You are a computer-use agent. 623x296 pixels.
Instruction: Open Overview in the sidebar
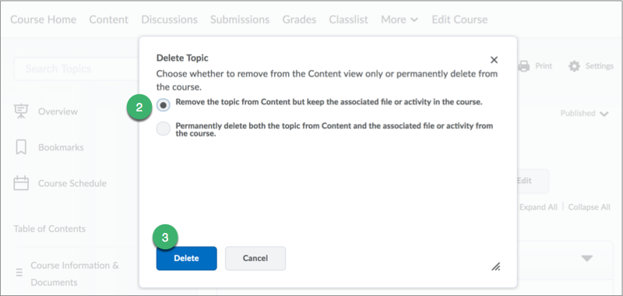pos(58,111)
